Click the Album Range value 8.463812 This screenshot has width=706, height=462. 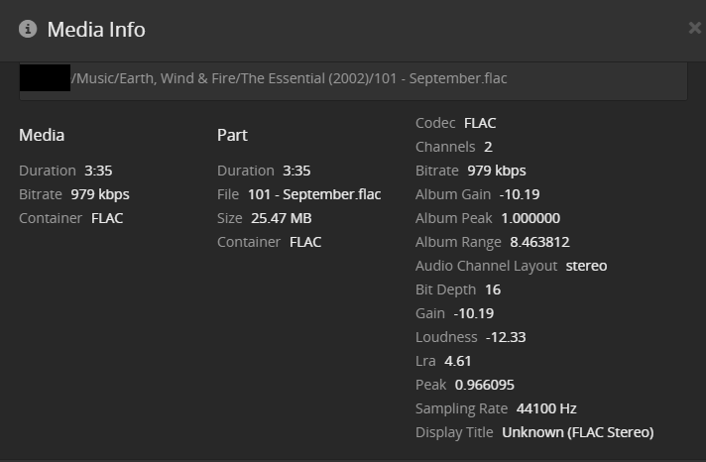tap(539, 242)
